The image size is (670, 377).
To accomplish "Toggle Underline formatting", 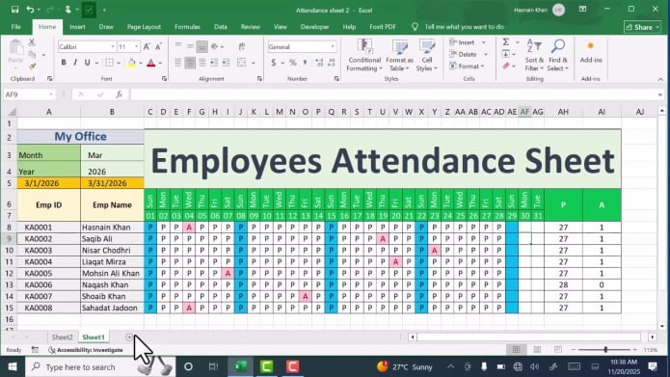I will tap(87, 63).
